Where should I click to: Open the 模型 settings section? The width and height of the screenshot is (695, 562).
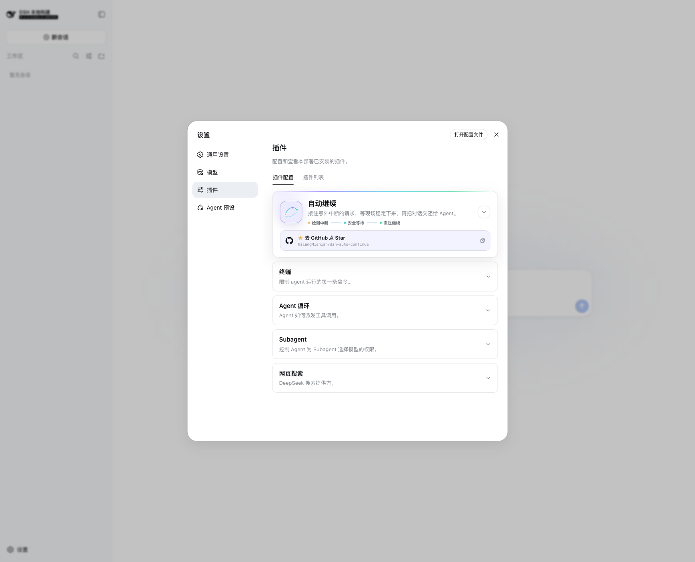click(x=225, y=172)
